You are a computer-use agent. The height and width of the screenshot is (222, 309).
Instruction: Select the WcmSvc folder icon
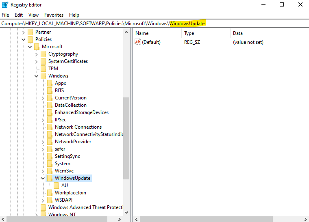(50, 171)
